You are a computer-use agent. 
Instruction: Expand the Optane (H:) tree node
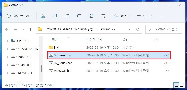[7, 65]
